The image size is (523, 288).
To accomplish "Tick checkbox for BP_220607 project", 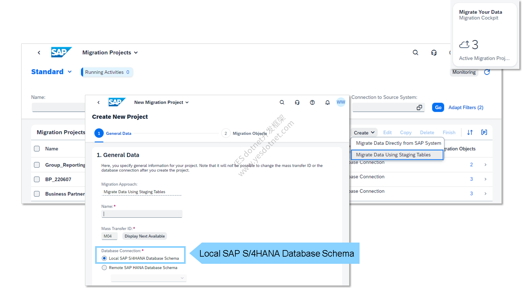I will pyautogui.click(x=37, y=179).
